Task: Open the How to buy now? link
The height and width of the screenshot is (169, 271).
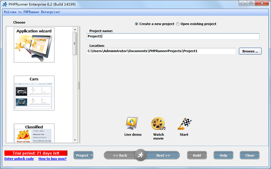Action: pos(53,159)
